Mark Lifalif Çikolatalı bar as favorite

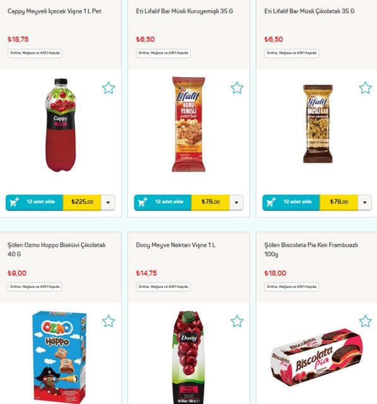coord(366,88)
